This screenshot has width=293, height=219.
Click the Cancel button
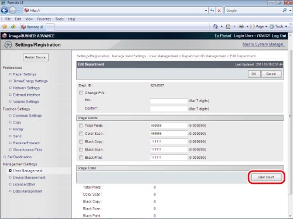tap(271, 74)
